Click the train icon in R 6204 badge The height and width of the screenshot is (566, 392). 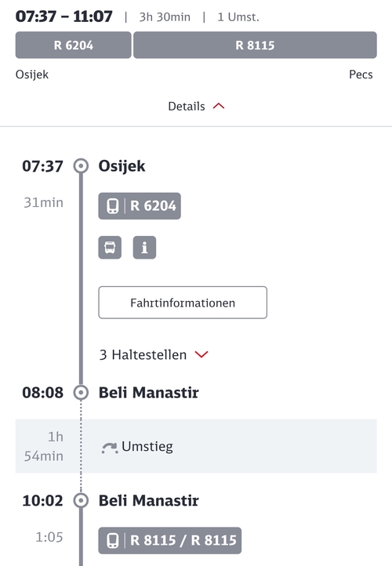click(113, 206)
